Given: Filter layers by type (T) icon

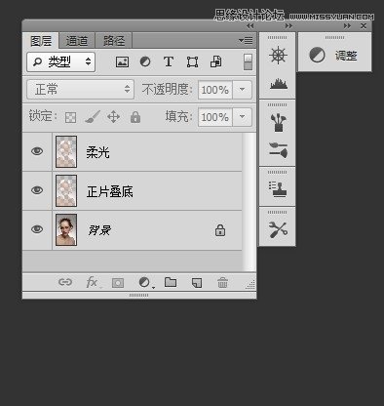Looking at the screenshot, I should click(169, 61).
